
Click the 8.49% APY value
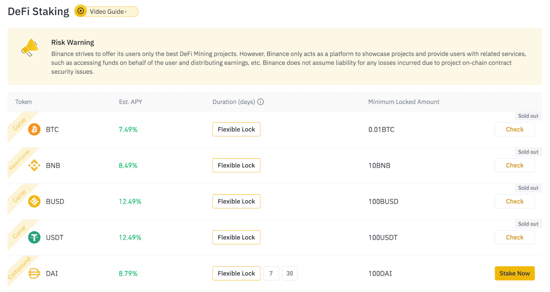pyautogui.click(x=128, y=166)
